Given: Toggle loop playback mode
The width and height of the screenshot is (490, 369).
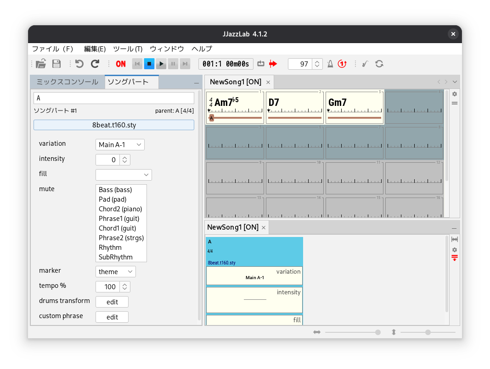Looking at the screenshot, I should click(261, 64).
